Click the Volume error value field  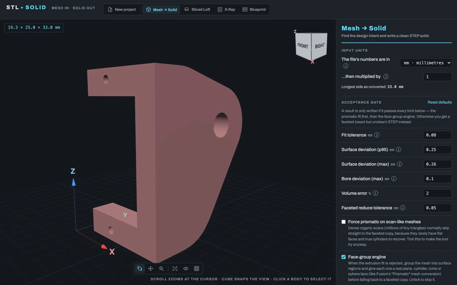tap(437, 193)
